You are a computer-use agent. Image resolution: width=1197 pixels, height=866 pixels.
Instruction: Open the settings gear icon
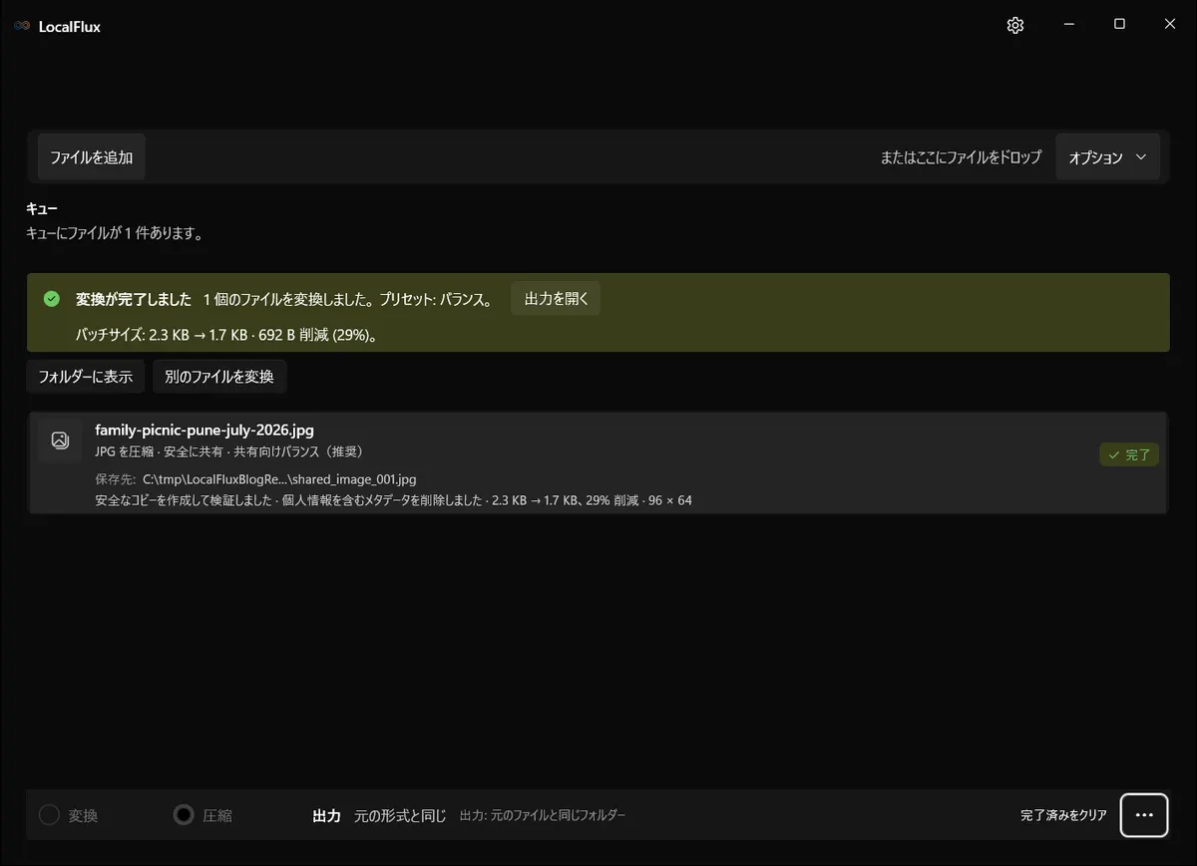click(x=1015, y=26)
